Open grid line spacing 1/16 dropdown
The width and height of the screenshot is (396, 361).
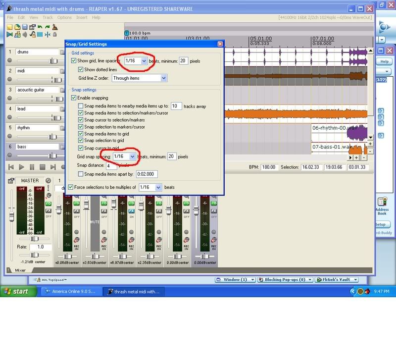[x=144, y=61]
